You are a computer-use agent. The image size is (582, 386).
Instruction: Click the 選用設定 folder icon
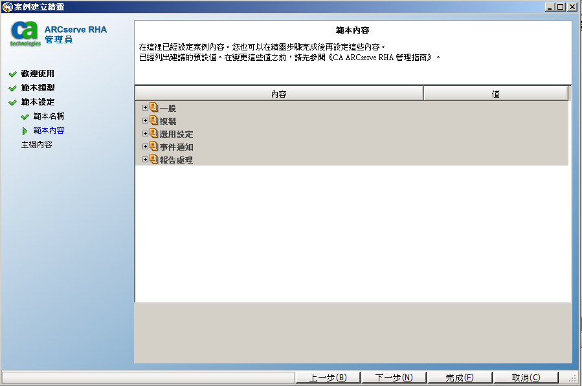click(153, 133)
